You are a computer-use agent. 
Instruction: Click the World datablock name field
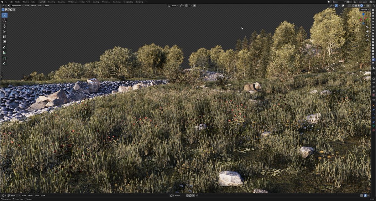point(180,195)
